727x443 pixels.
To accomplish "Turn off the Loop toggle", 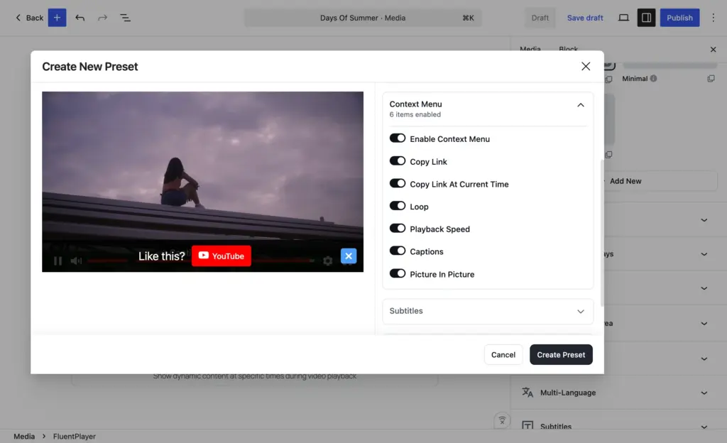I will [x=398, y=206].
